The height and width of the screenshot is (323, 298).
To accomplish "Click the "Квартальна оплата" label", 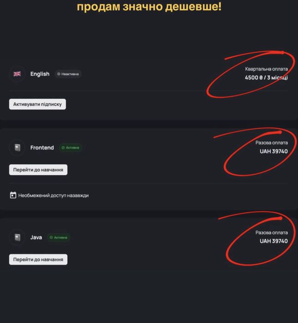I will [x=266, y=69].
